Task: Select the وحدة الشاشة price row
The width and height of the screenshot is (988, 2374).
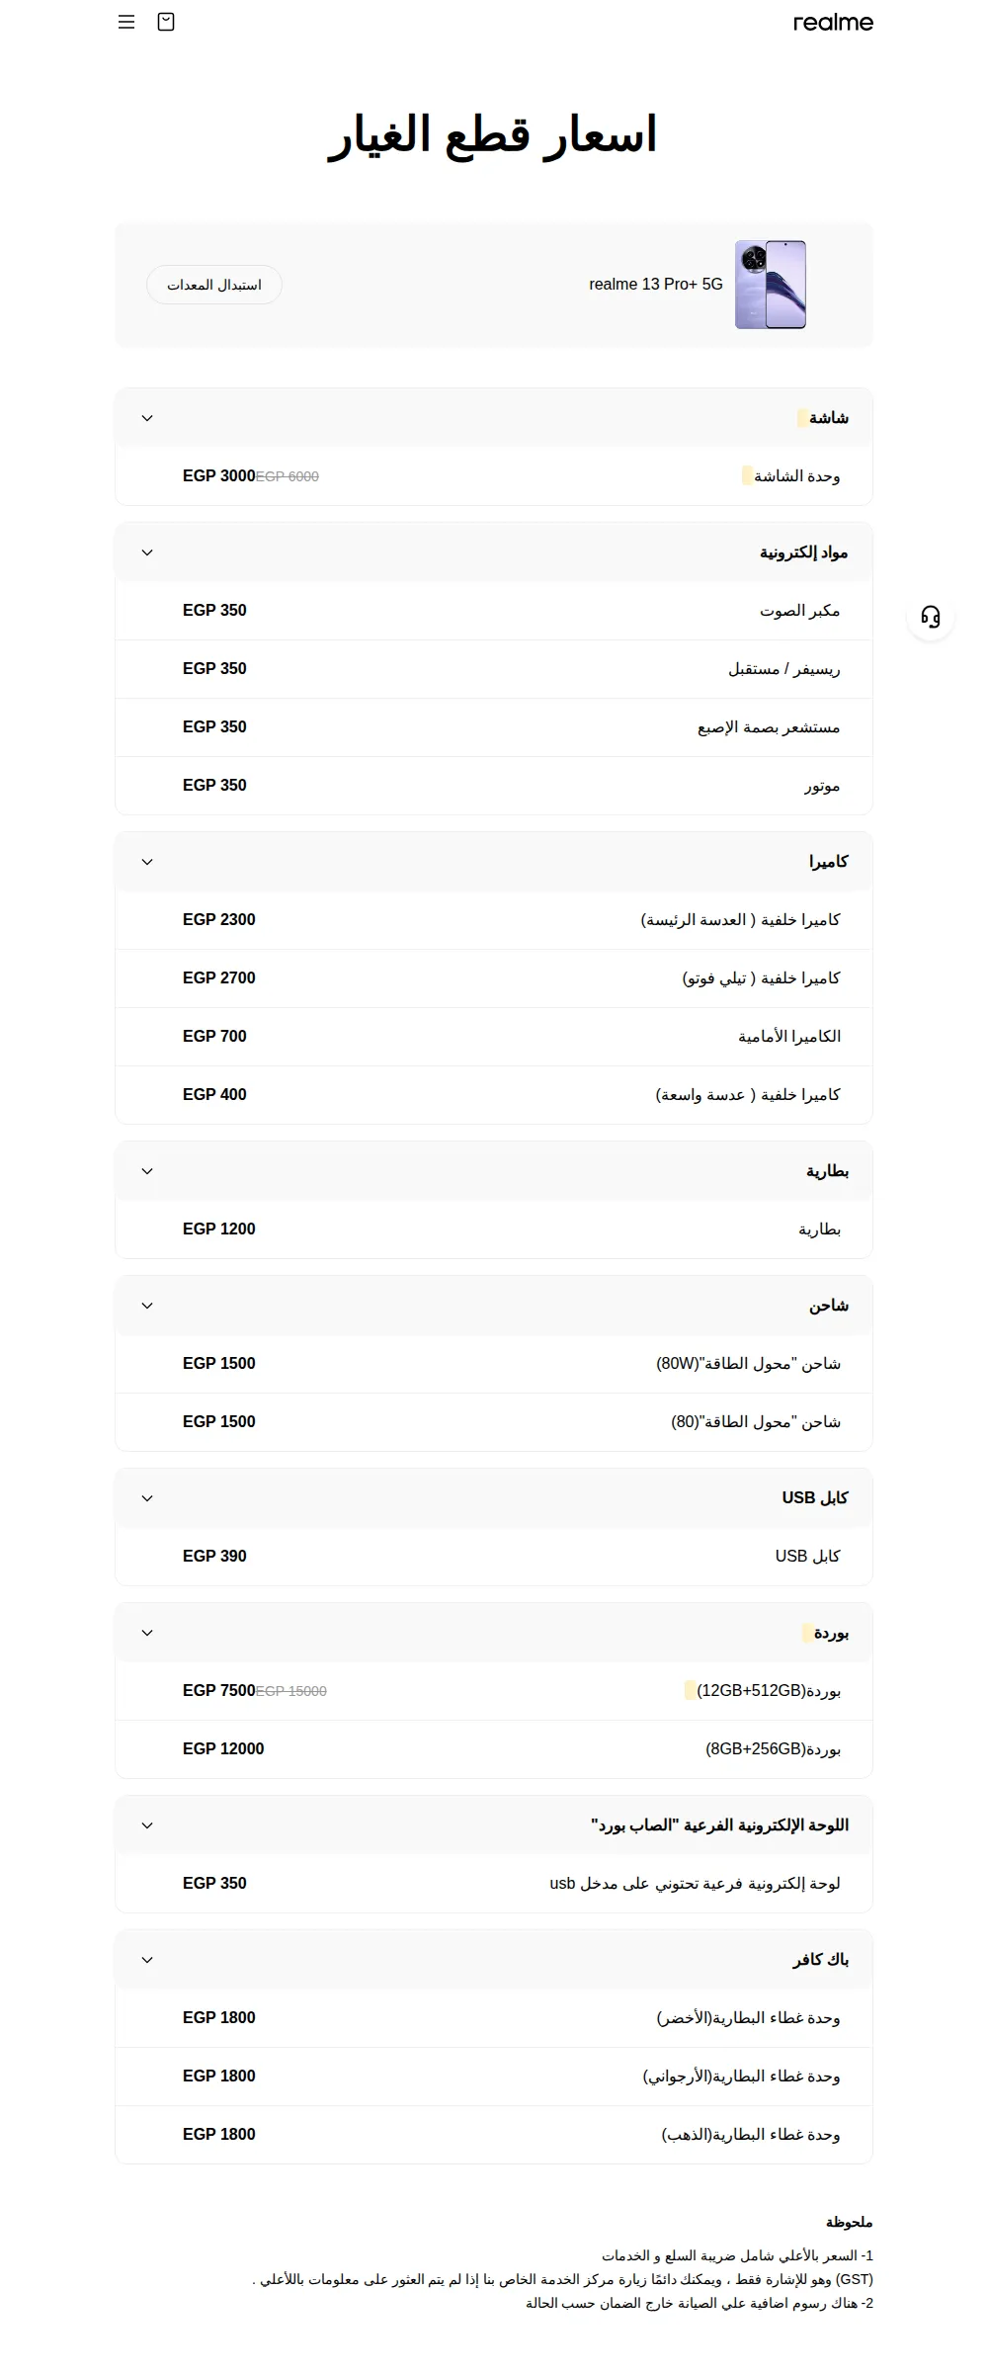Action: (494, 476)
